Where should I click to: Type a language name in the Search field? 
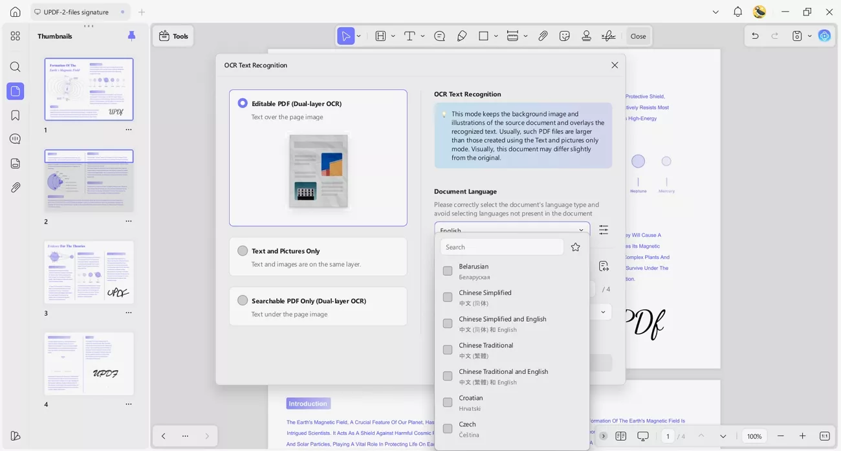tap(501, 247)
